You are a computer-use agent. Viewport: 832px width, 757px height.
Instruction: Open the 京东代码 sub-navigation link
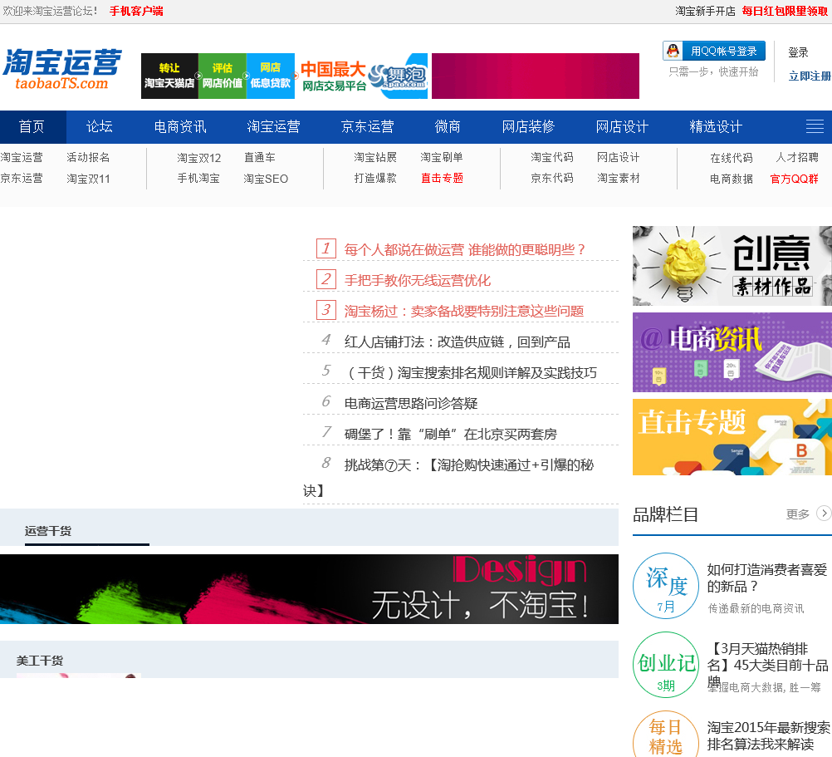tap(552, 179)
